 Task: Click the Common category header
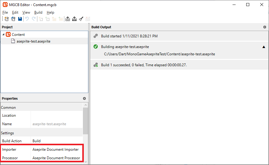pyautogui.click(x=42, y=108)
